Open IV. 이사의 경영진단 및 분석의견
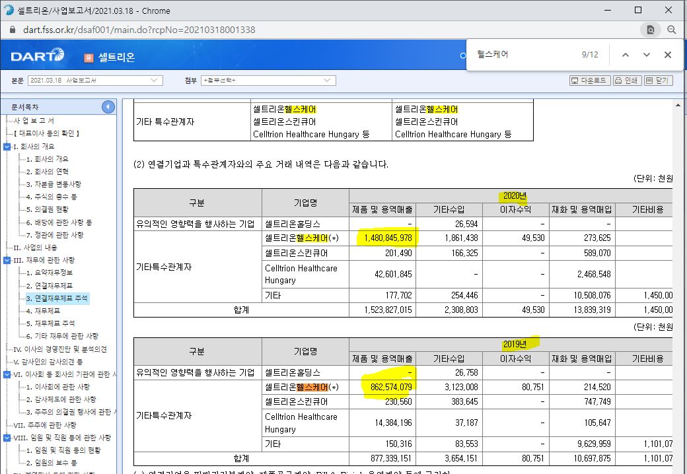The image size is (687, 474). (60, 349)
